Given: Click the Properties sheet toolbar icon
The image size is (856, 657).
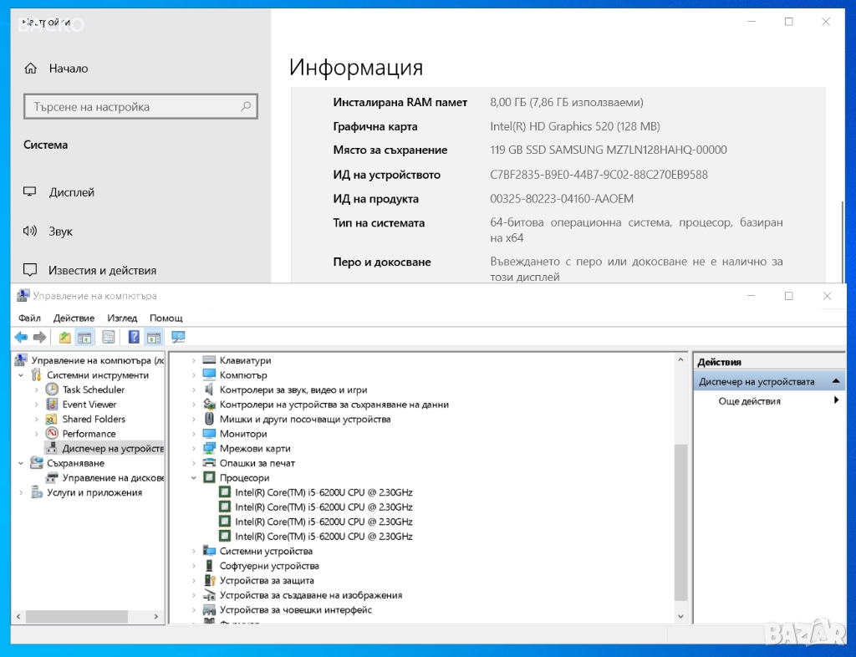Looking at the screenshot, I should click(x=108, y=337).
